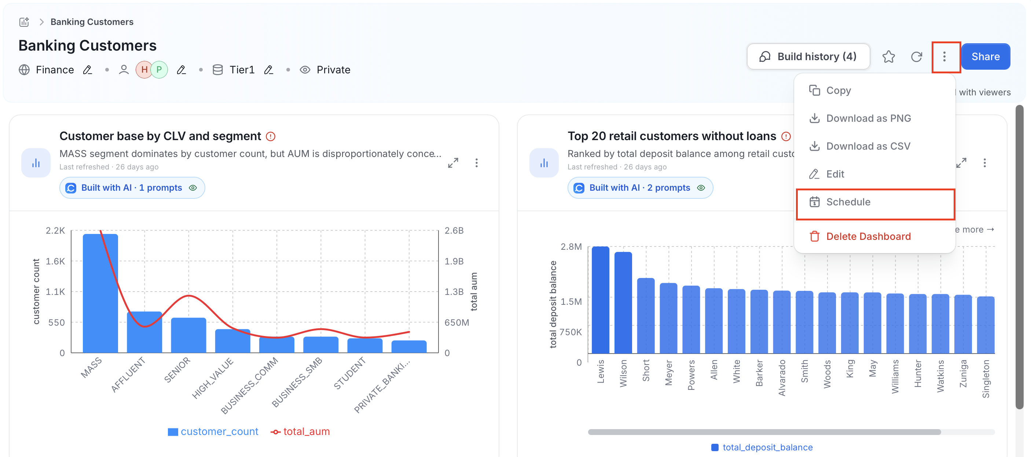
Task: Click the Lewis bar in deposit chart
Action: coord(600,300)
